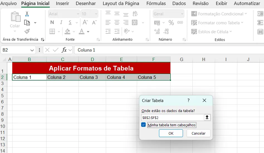
Task: Click the table range input field
Action: click(173, 118)
